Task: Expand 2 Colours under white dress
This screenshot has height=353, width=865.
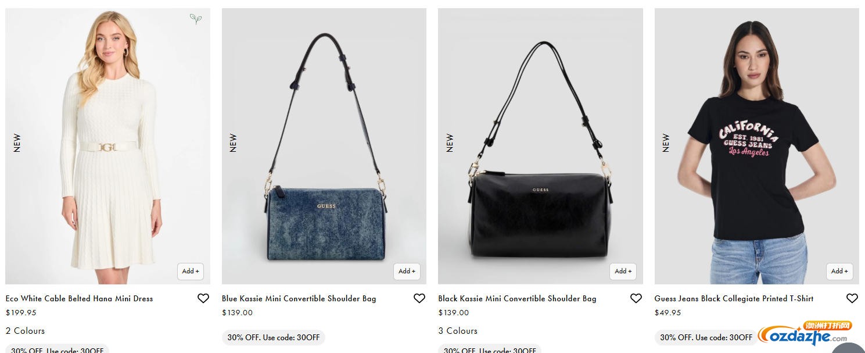Action: point(25,331)
